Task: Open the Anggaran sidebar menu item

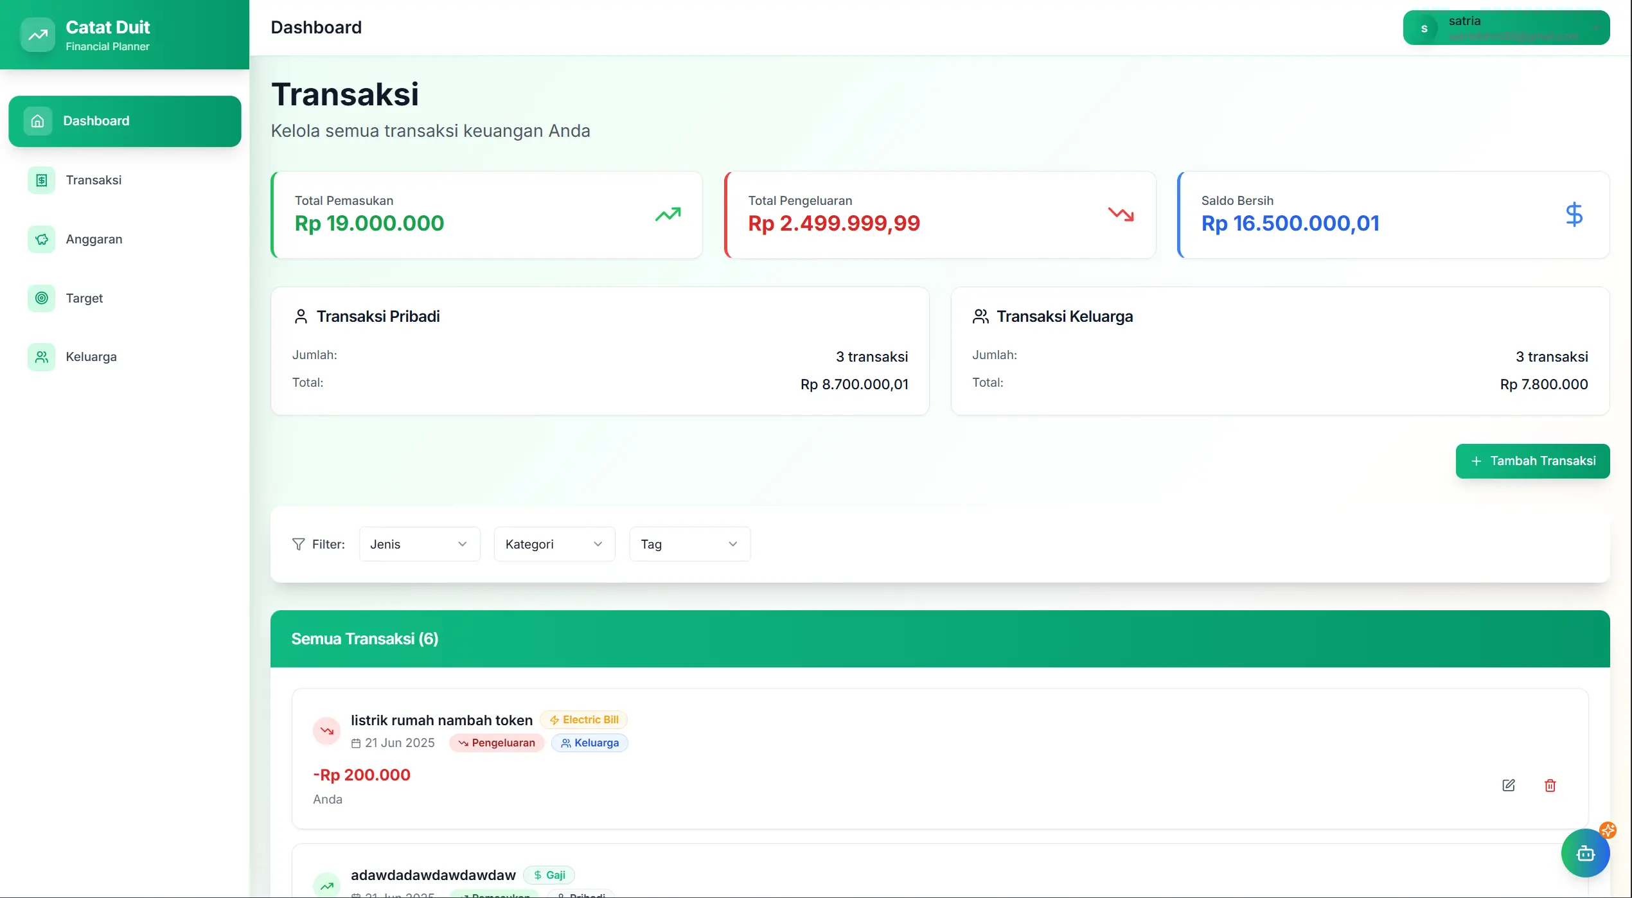Action: pos(94,239)
